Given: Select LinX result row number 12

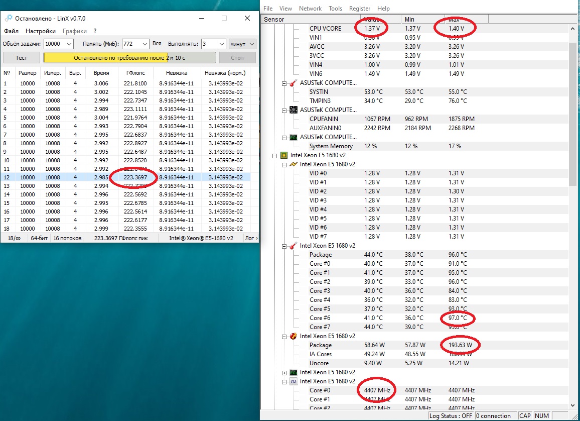Looking at the screenshot, I should pyautogui.click(x=126, y=177).
